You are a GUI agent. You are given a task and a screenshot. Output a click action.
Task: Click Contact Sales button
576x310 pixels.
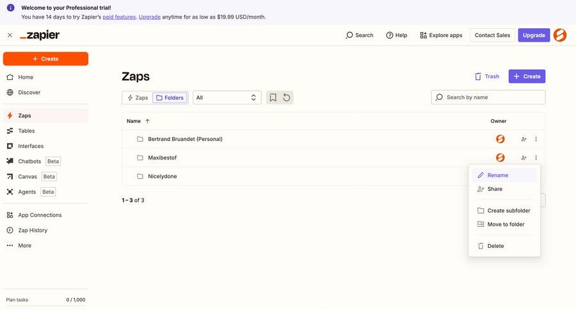[492, 35]
